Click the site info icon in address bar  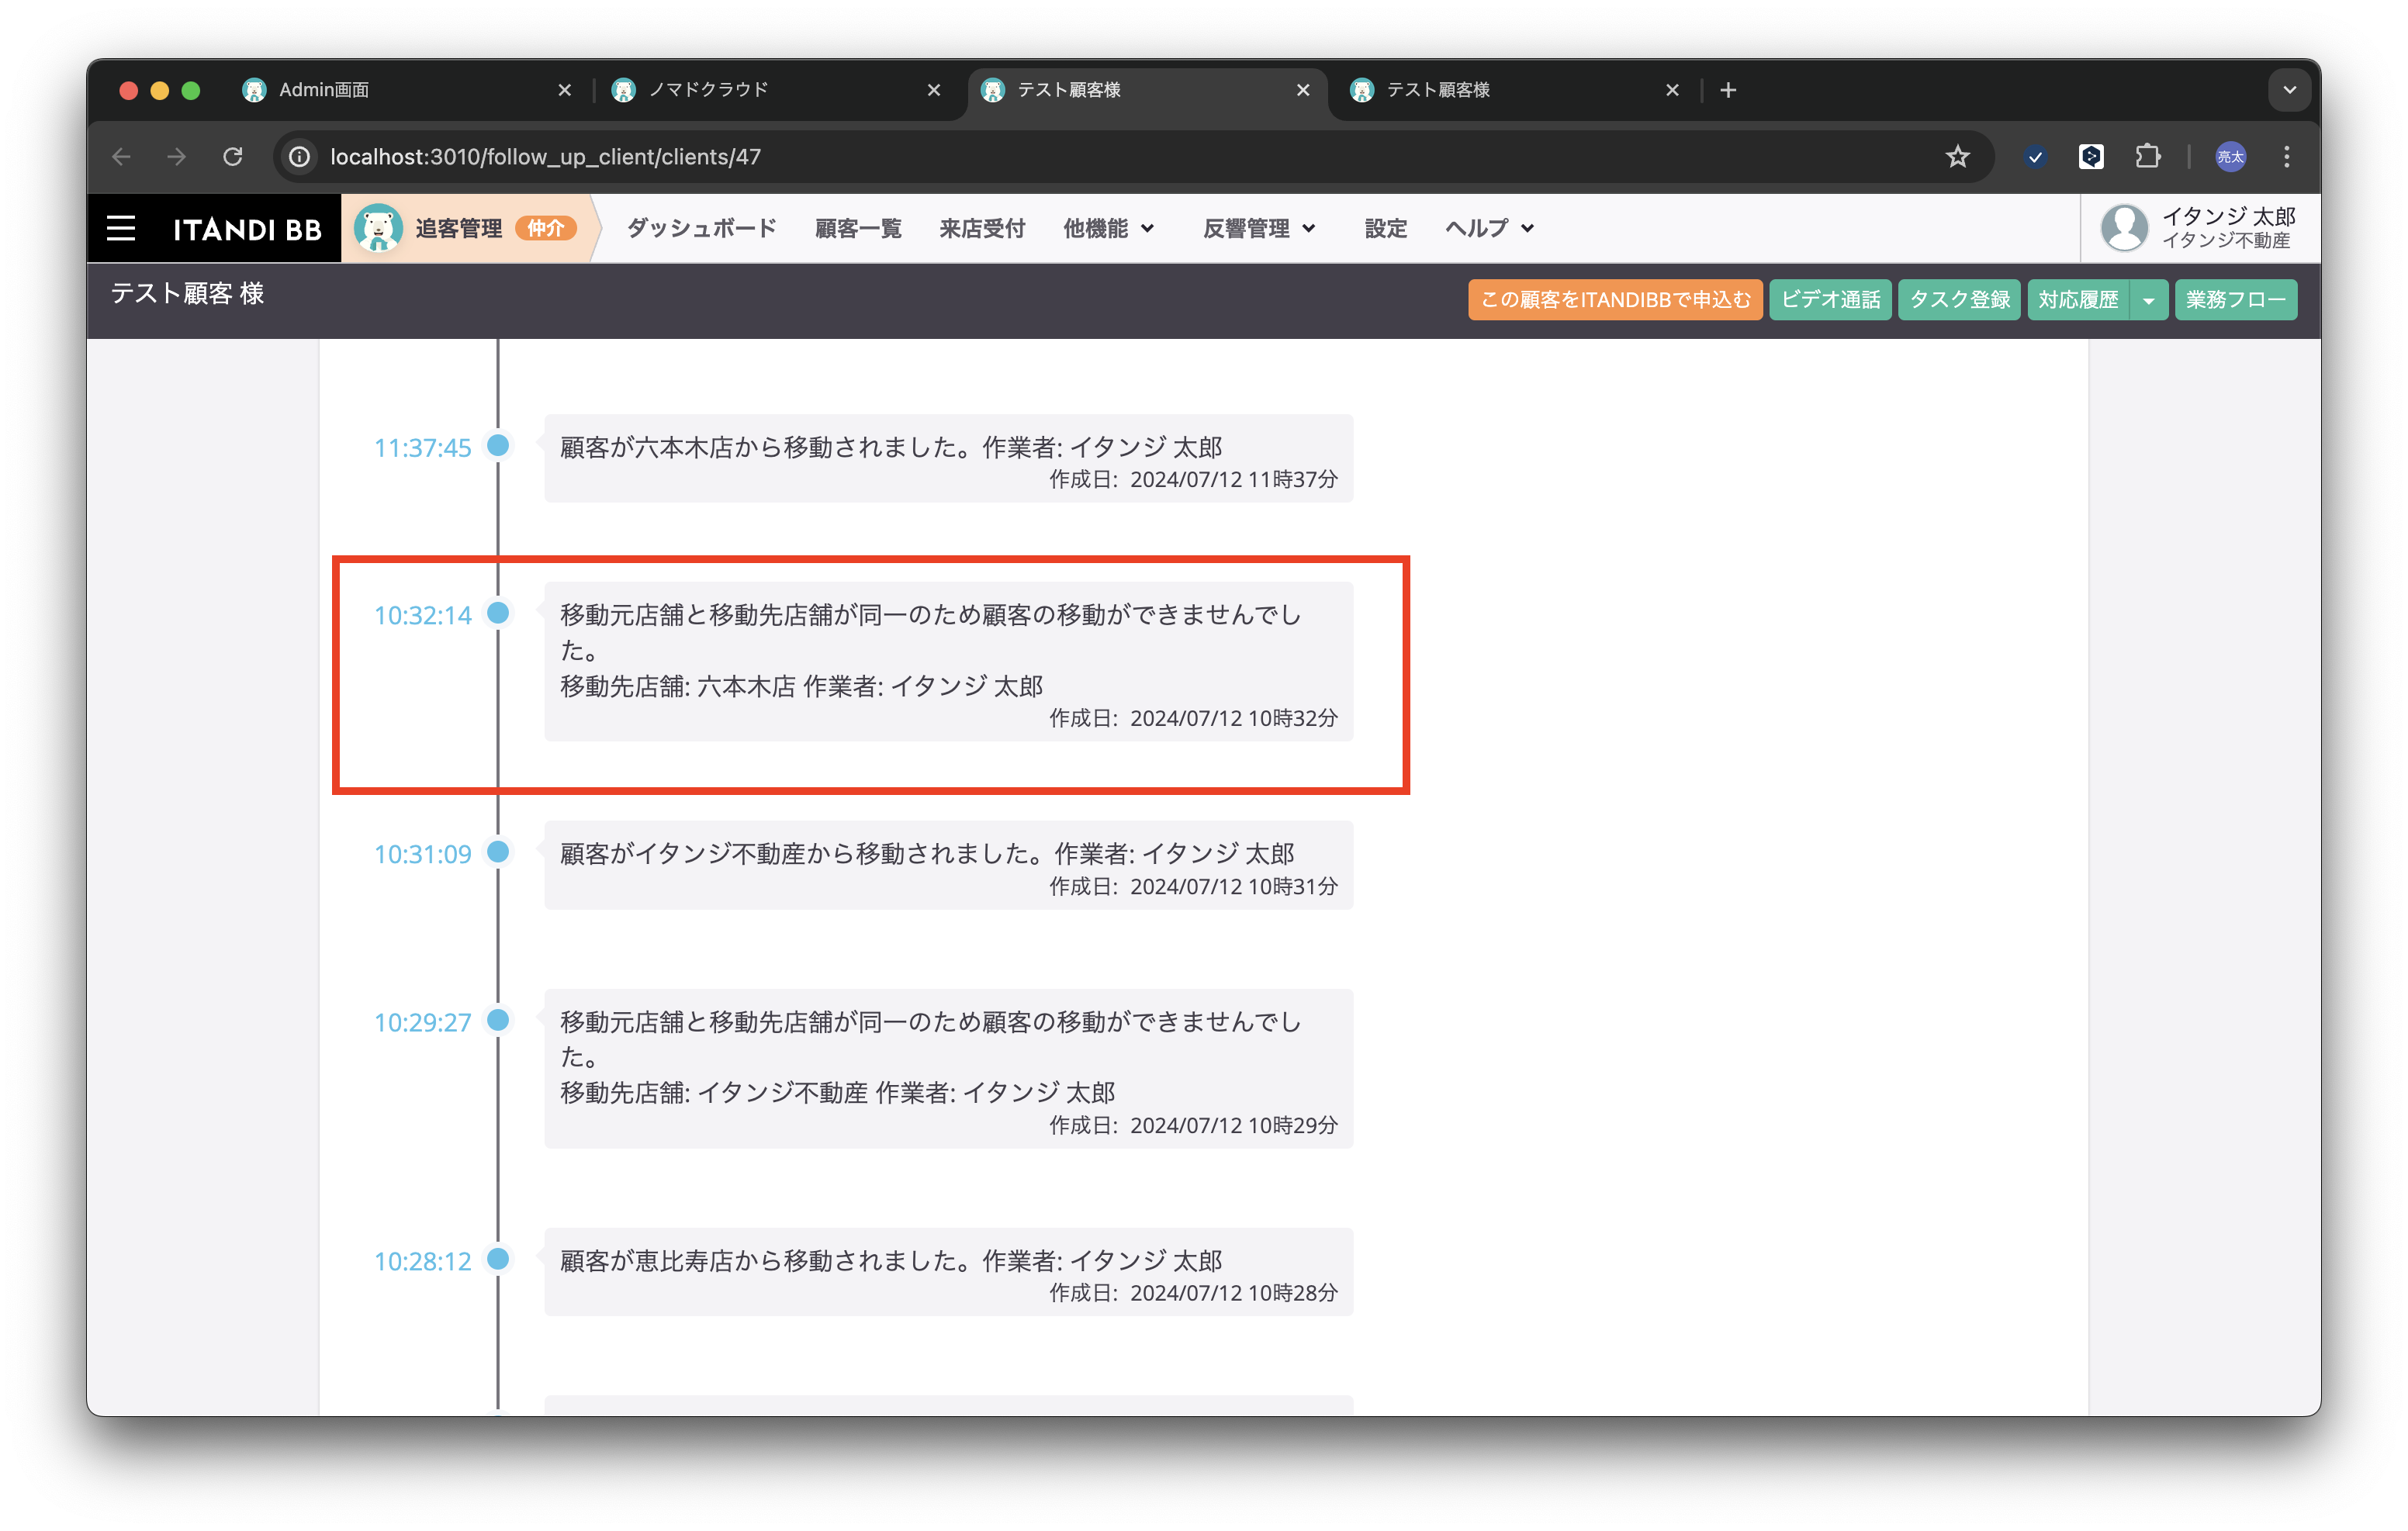[299, 157]
